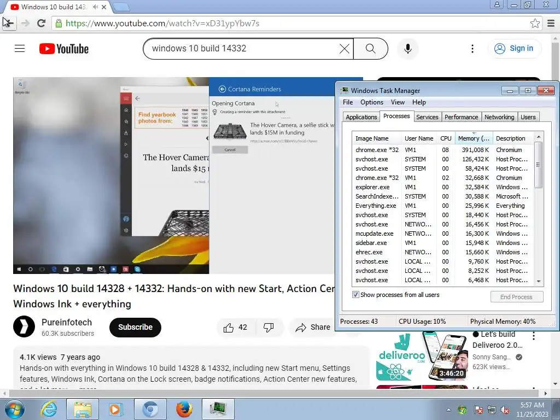
Task: Switch to the Applications tab
Action: pyautogui.click(x=361, y=117)
